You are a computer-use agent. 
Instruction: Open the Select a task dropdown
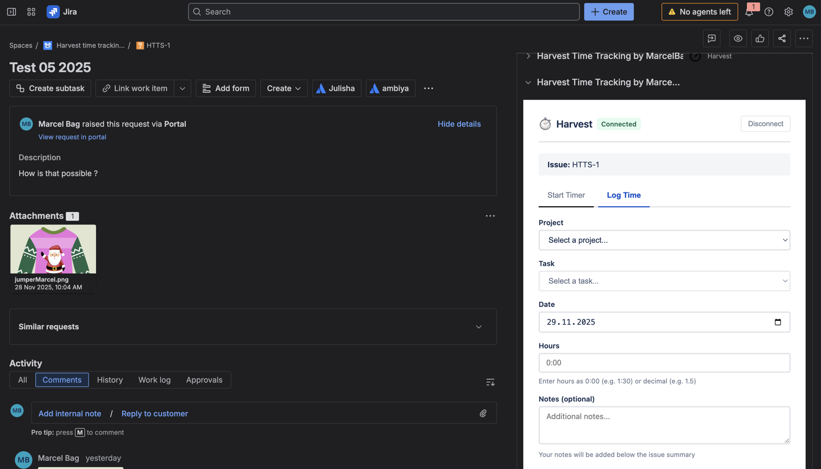(x=664, y=281)
